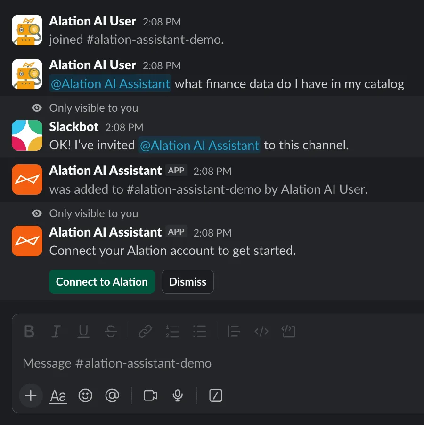Image resolution: width=424 pixels, height=425 pixels.
Task: Open shortcuts with the slash icon
Action: 215,396
